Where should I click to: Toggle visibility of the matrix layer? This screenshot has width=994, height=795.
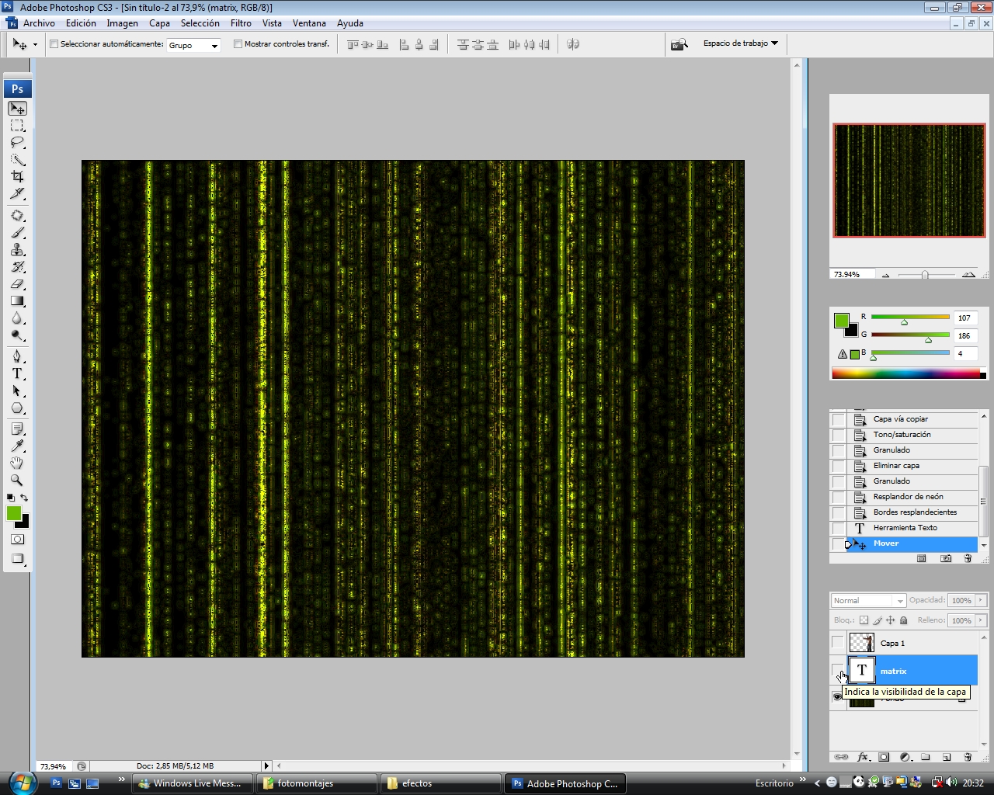pyautogui.click(x=838, y=671)
